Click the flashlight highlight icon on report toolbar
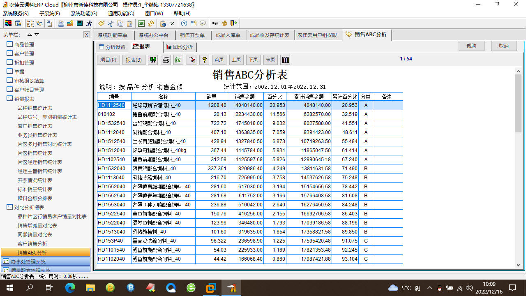This screenshot has width=526, height=296. [191, 60]
